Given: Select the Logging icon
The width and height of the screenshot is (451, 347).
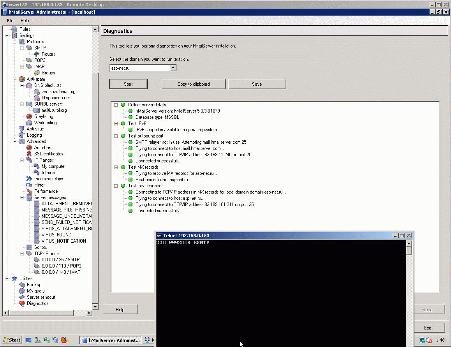Looking at the screenshot, I should click(x=21, y=135).
